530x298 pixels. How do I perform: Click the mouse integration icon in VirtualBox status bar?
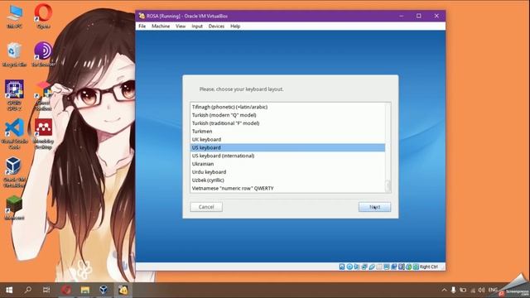tap(408, 267)
